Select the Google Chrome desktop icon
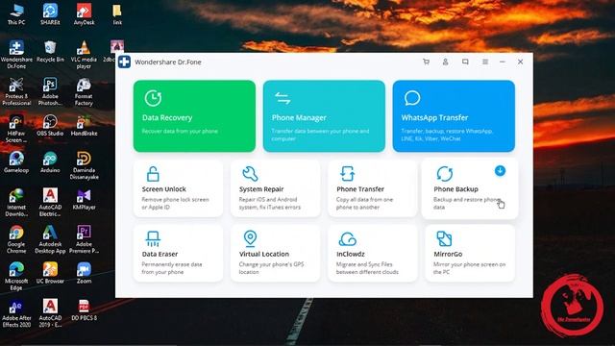 click(x=16, y=239)
